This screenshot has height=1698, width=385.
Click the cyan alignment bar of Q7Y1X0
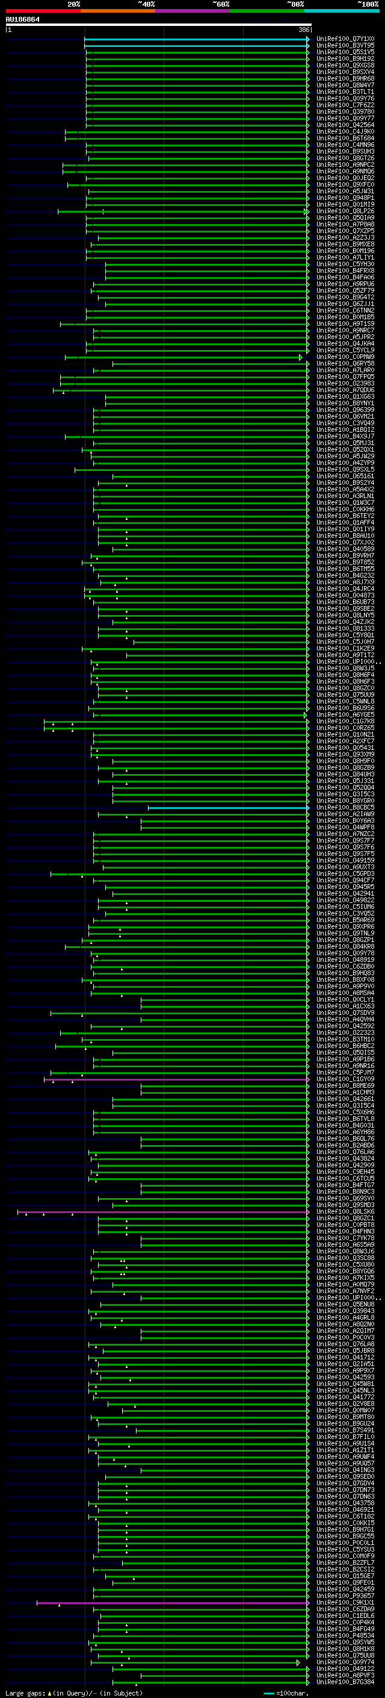coord(196,39)
